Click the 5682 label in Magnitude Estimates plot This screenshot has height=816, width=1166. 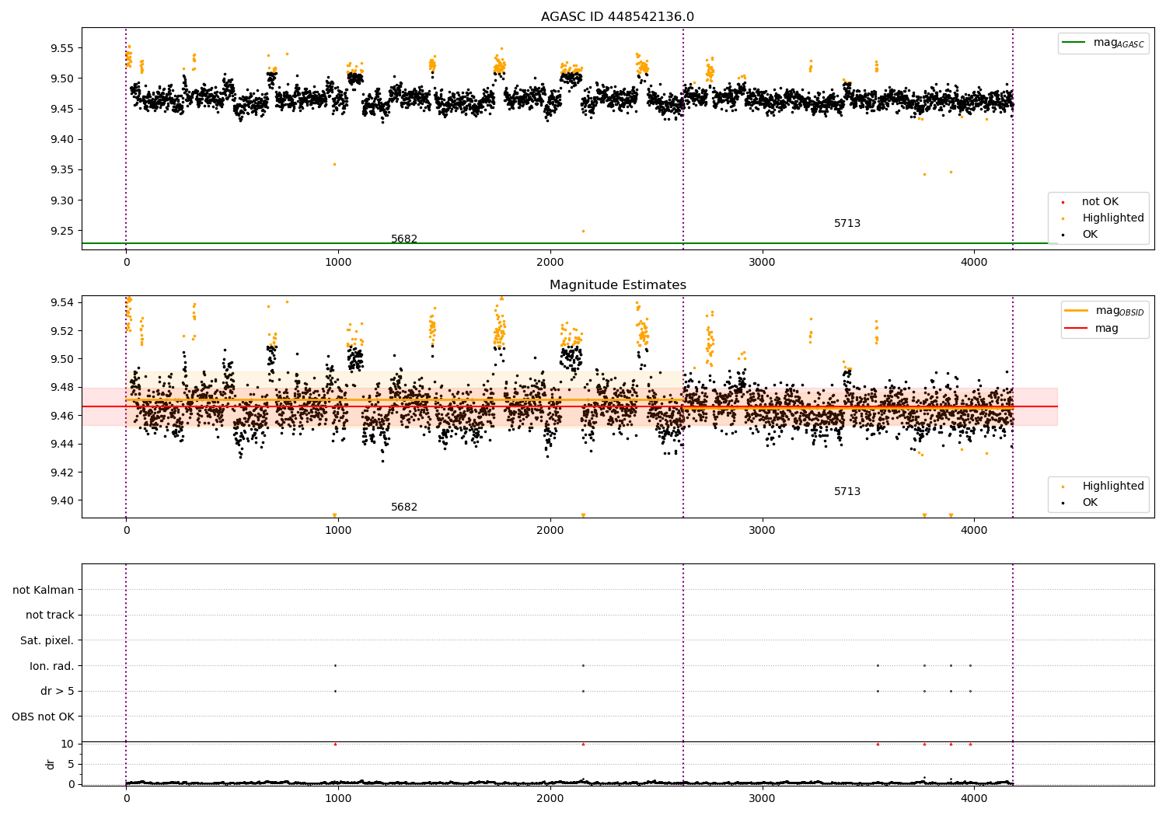pos(404,507)
